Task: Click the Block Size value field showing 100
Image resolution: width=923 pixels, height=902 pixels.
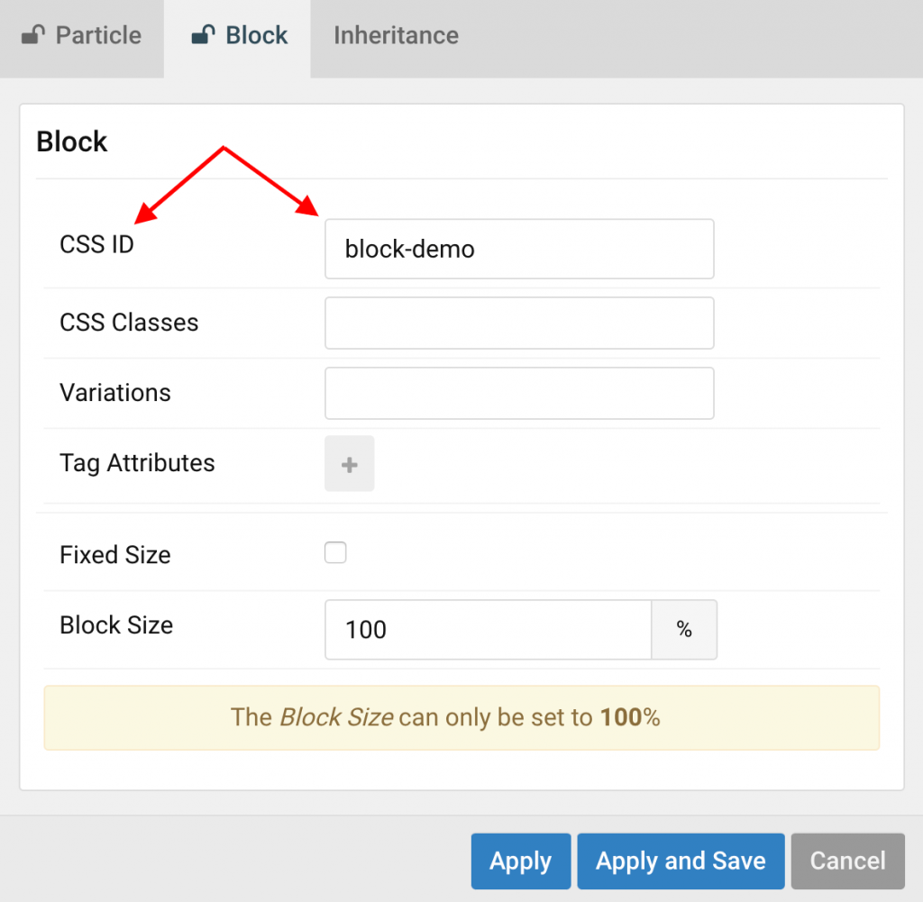Action: click(x=487, y=630)
